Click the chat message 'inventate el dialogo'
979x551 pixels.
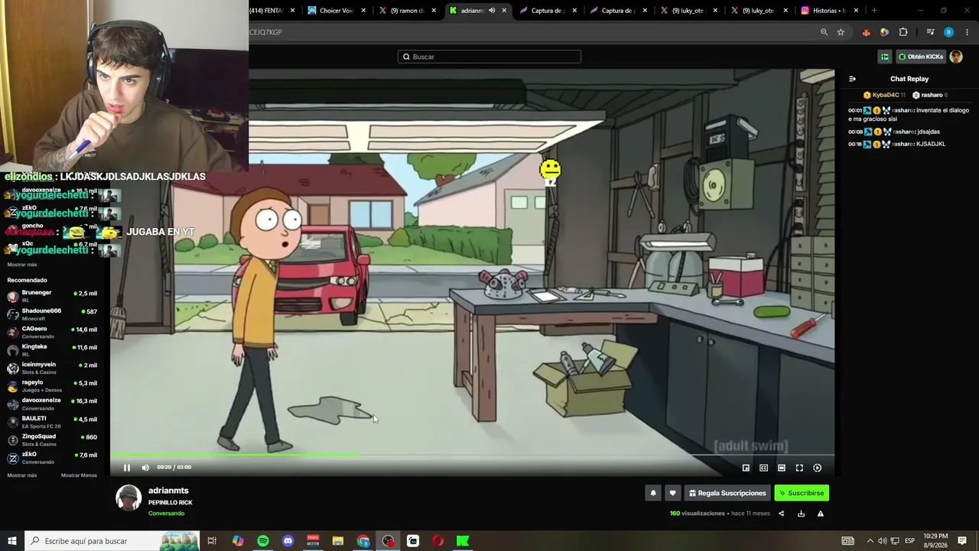pos(909,114)
